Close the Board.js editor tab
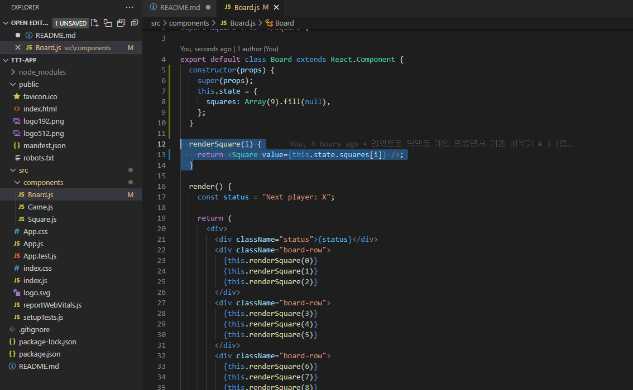This screenshot has width=633, height=390. (276, 7)
